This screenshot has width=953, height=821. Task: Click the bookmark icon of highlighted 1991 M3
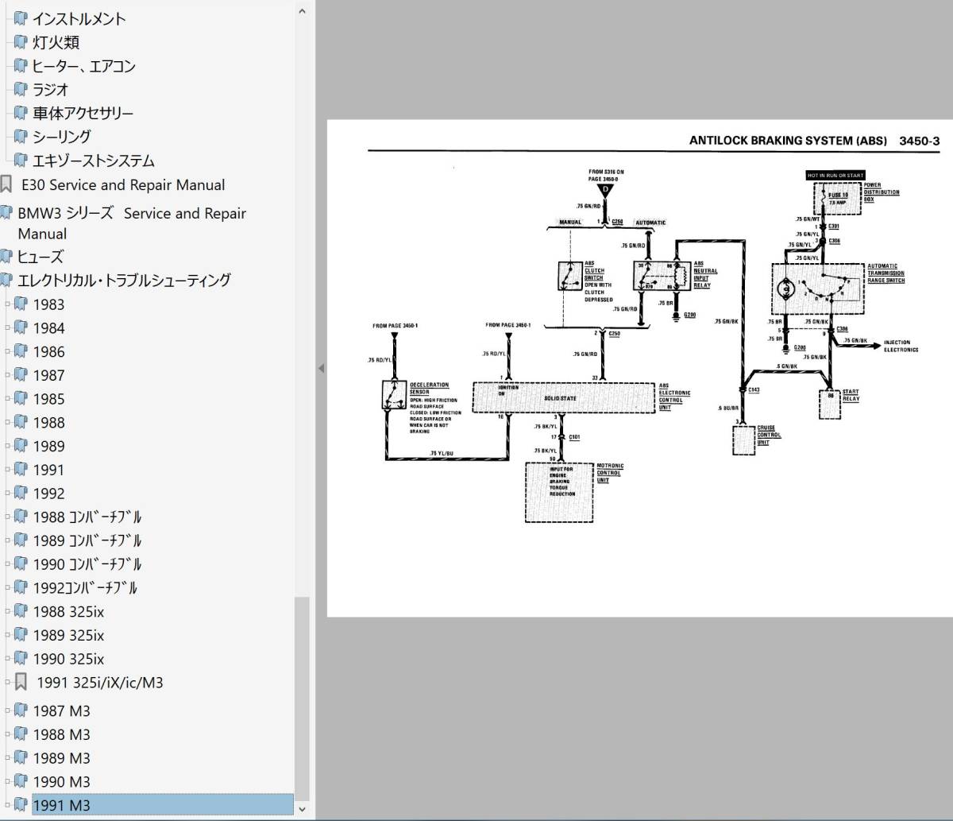[x=21, y=805]
